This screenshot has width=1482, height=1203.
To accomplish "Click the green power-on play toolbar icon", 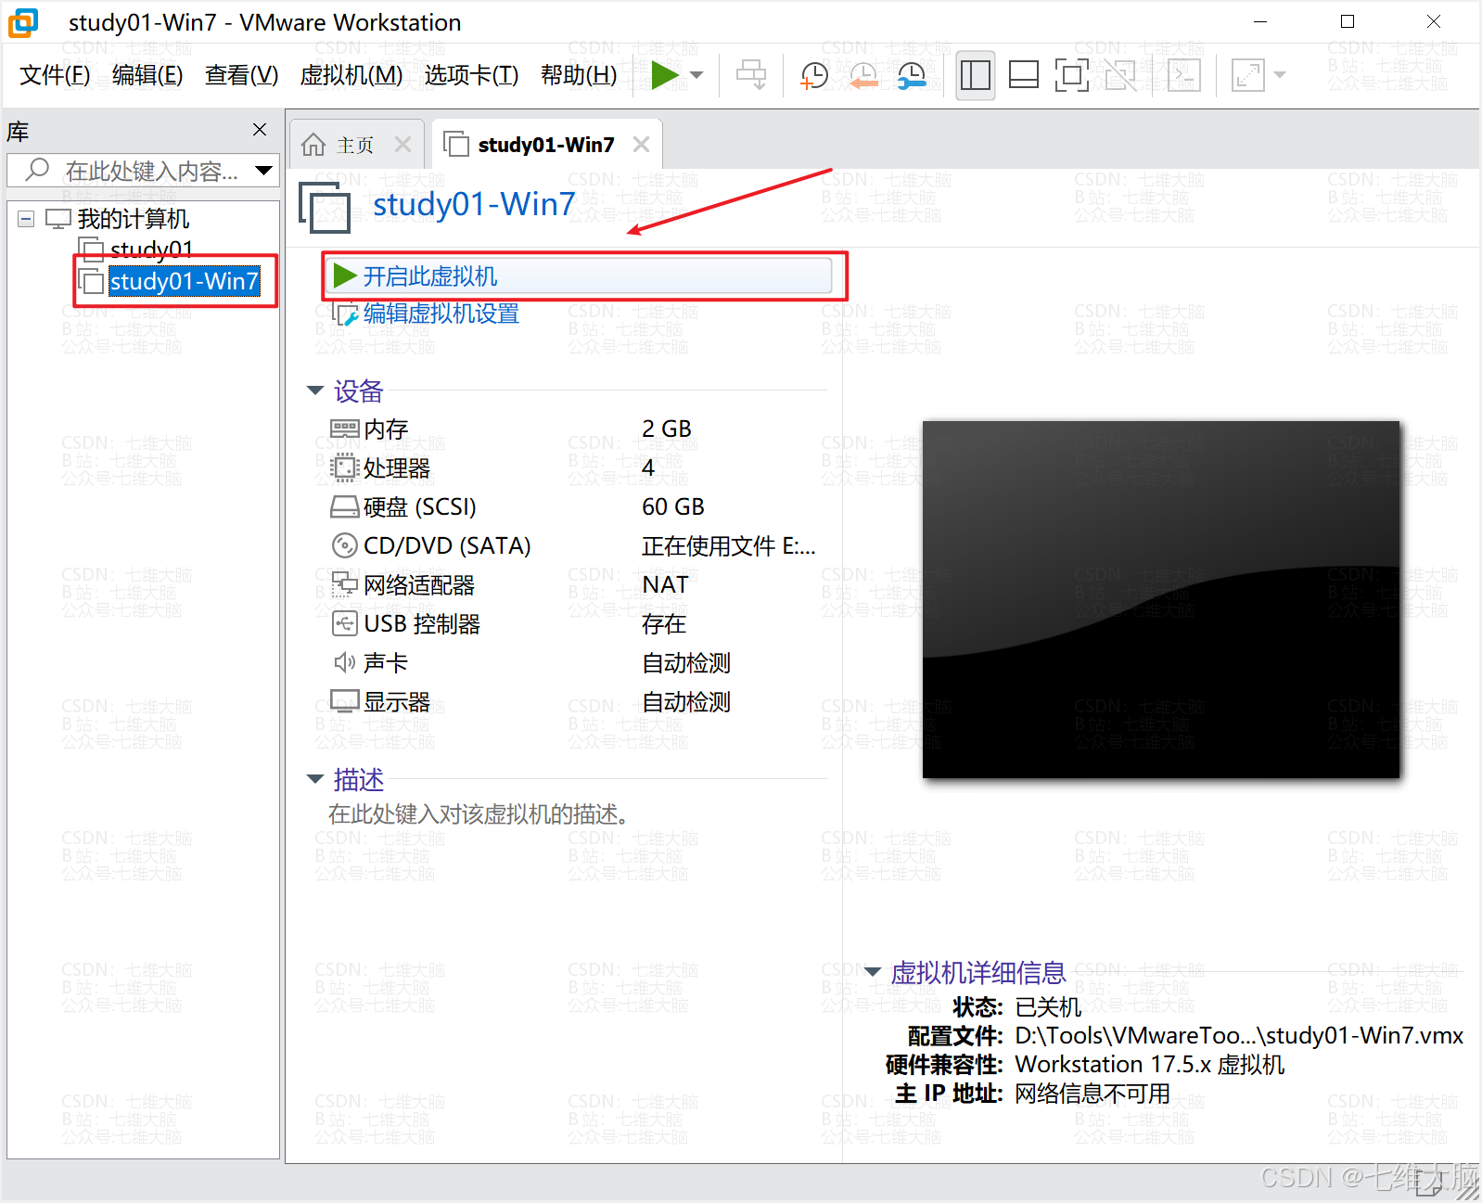I will [664, 75].
